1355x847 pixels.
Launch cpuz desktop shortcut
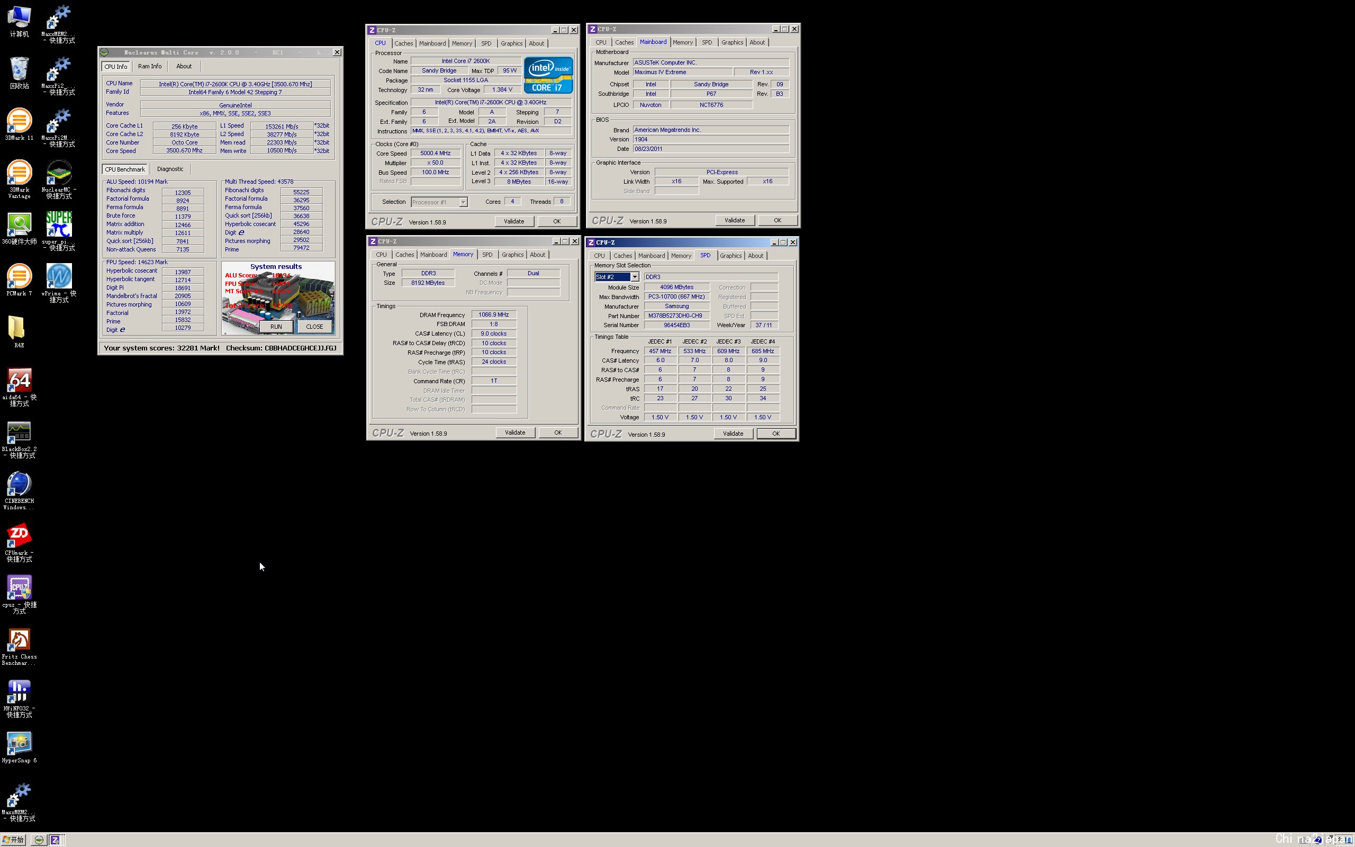click(x=19, y=594)
